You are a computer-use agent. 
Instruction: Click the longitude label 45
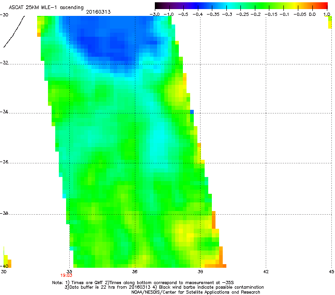331,272
